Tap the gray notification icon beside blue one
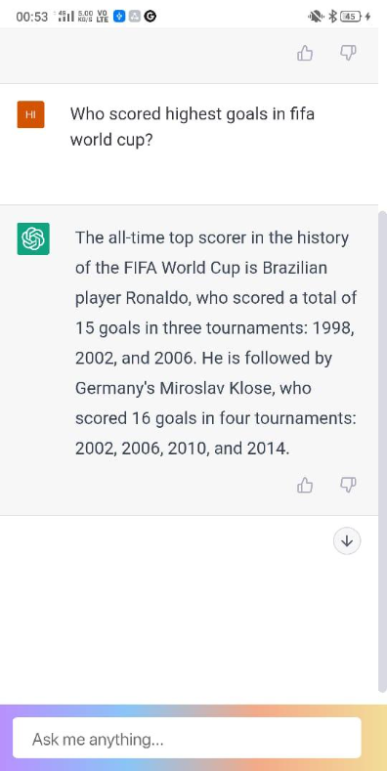This screenshot has height=771, width=387. click(x=135, y=17)
